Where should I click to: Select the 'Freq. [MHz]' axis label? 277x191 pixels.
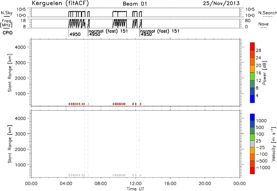(7, 23)
